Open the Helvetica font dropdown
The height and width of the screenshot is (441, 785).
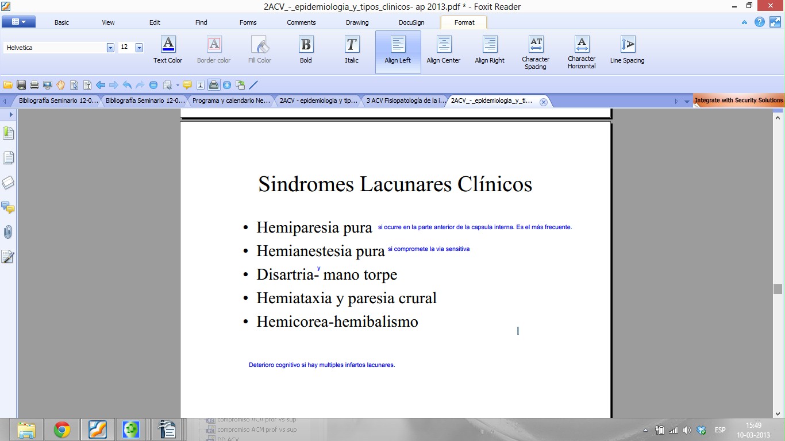[x=110, y=48]
